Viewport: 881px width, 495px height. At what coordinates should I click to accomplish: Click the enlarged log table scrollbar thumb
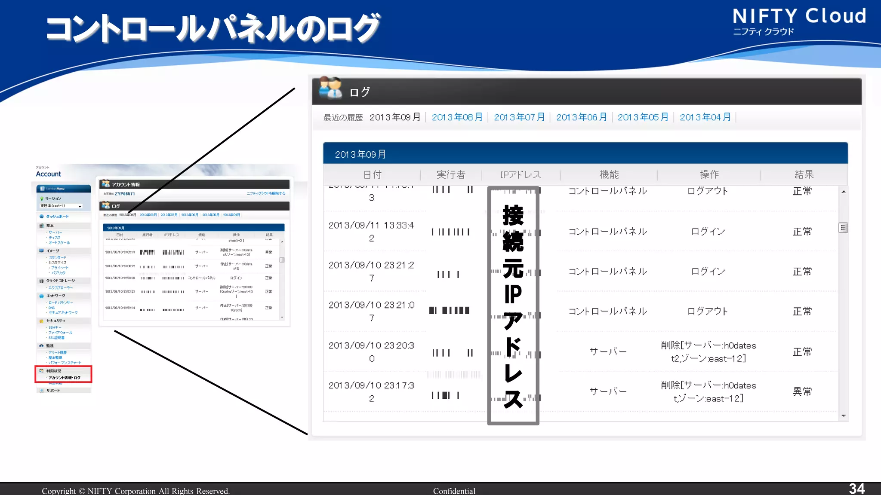click(x=843, y=228)
